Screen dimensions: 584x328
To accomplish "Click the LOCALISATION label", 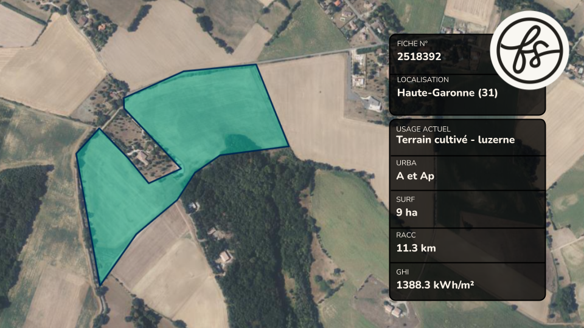I will click(x=423, y=80).
